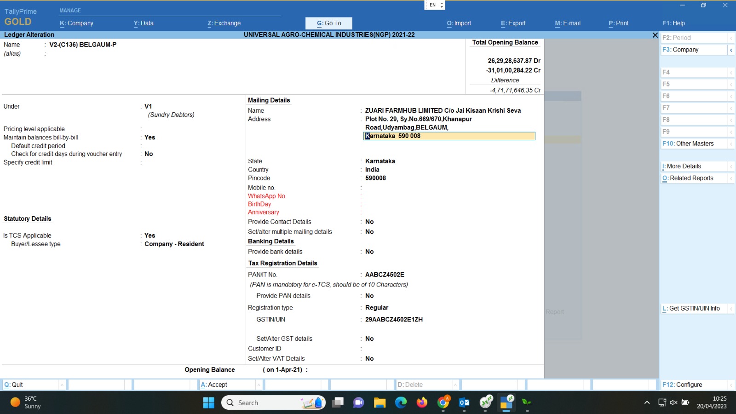
Task: Toggle the 'Is TCS Applicable' Yes value
Action: point(150,236)
